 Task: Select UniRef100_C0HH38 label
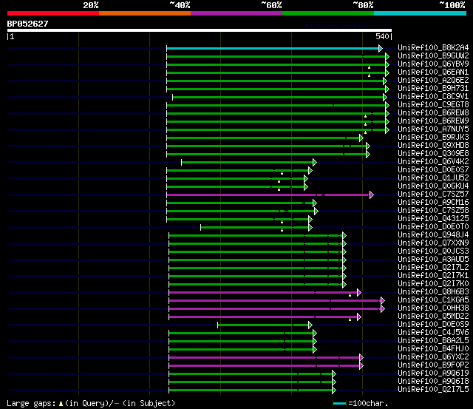coord(433,308)
